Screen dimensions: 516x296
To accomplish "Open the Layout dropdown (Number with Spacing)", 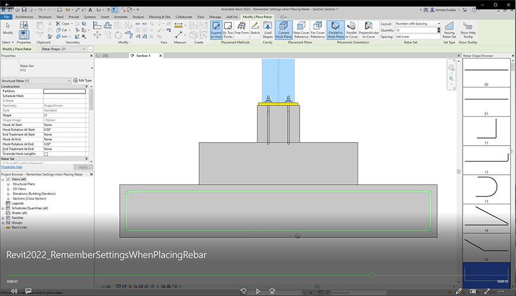I will (418, 24).
